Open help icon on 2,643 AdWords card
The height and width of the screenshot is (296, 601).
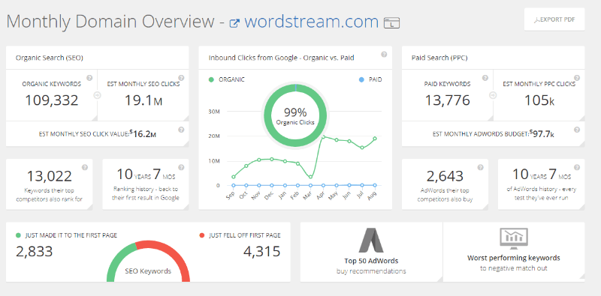pos(481,167)
